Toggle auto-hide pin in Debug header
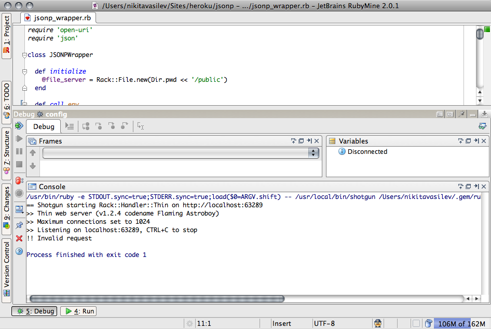491x329 pixels. [x=461, y=115]
